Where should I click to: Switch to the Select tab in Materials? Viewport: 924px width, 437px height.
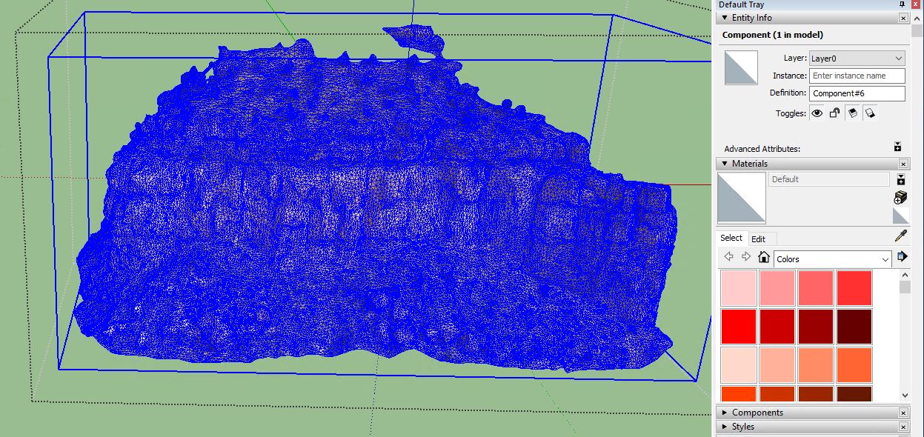point(731,238)
